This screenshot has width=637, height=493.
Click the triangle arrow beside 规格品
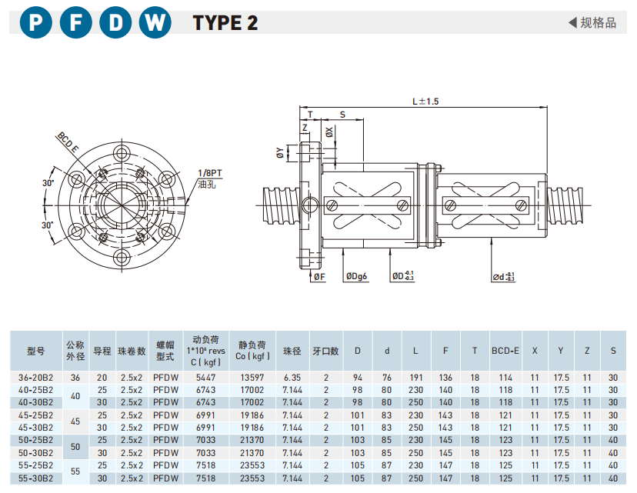[x=572, y=23]
